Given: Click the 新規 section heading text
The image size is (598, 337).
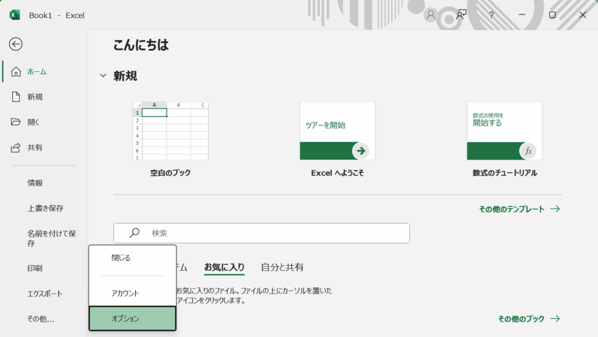Looking at the screenshot, I should pos(125,76).
